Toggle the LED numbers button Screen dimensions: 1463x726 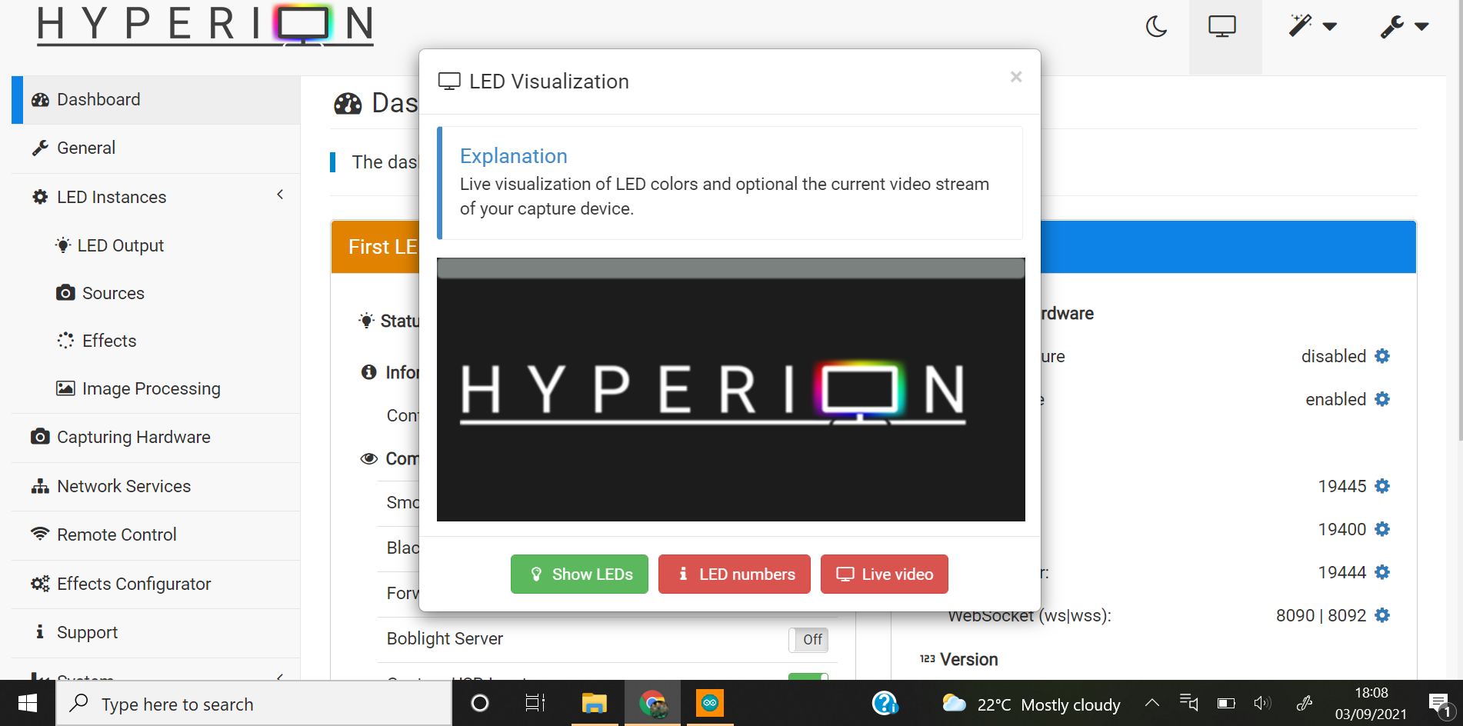coord(735,574)
